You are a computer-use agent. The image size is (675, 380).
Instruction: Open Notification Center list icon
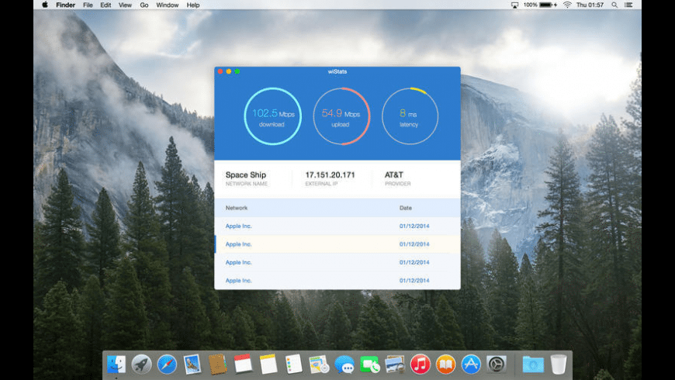pyautogui.click(x=628, y=5)
